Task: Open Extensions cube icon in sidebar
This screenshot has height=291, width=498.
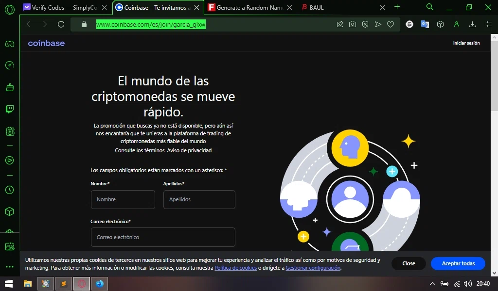Action: [x=10, y=211]
